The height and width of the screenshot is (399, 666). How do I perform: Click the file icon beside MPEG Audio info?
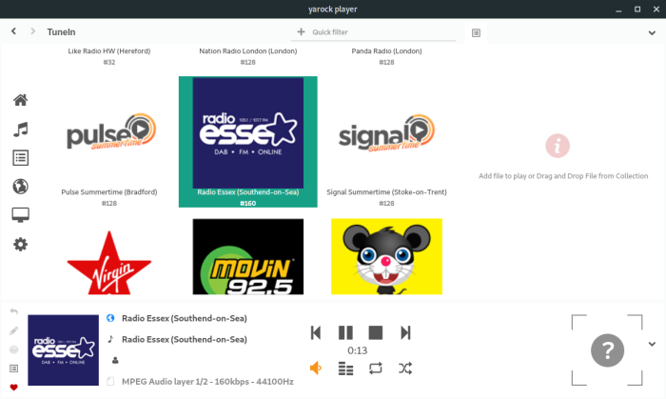click(x=110, y=381)
